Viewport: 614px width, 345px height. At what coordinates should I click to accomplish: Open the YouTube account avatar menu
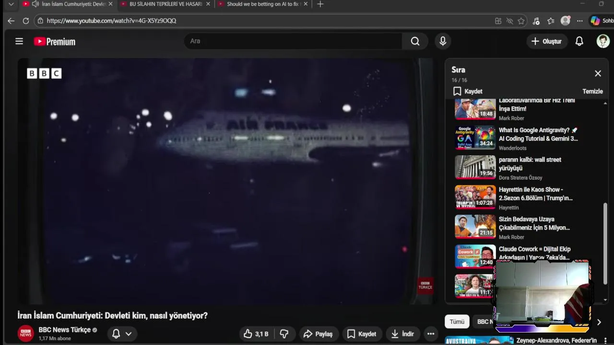pos(603,41)
